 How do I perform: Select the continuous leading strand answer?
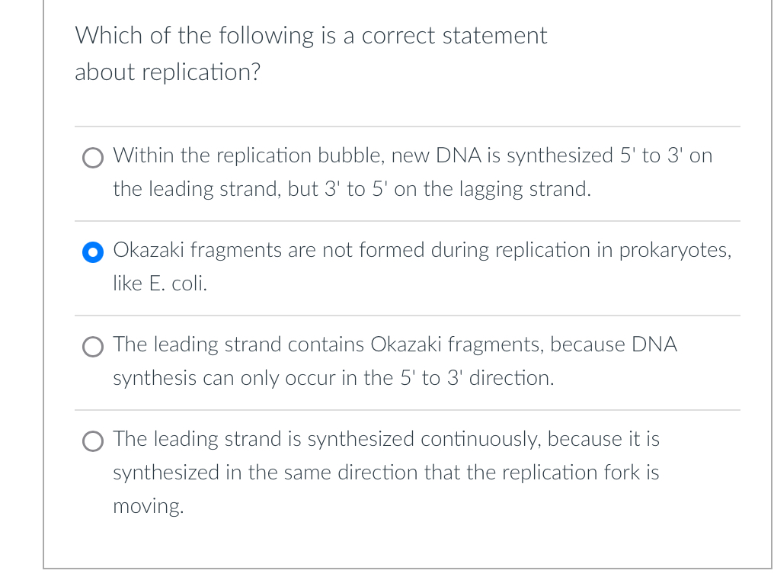tap(92, 441)
